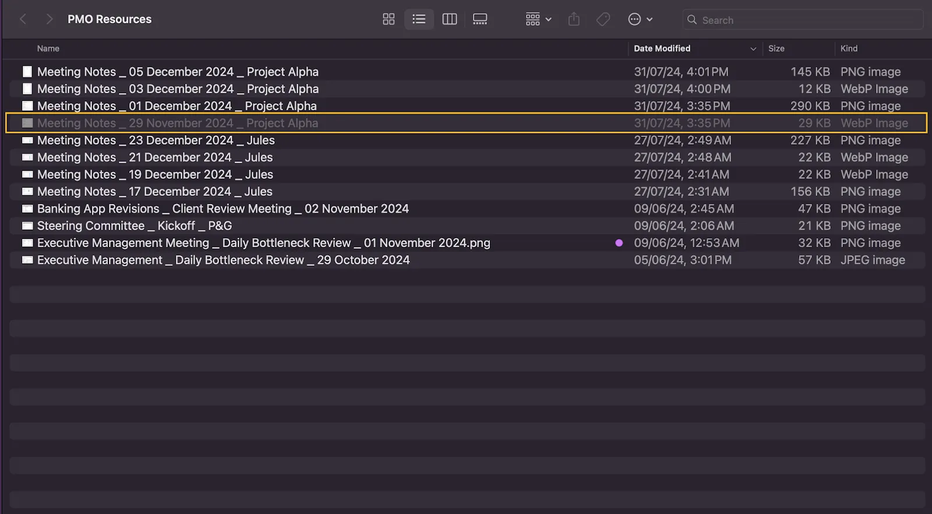Viewport: 932px width, 514px height.
Task: Select Steering Committee _ Kickoff _ P&G
Action: [x=467, y=226]
